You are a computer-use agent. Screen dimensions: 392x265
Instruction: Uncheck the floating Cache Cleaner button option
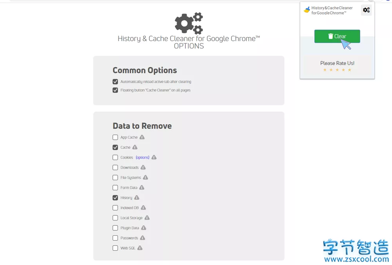pos(115,90)
